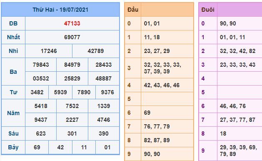This screenshot has width=262, height=161.
Task: Select Đuôi row 1 values 01, 01, 11
Action: [x=232, y=37]
